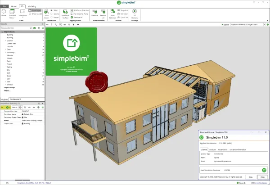Open the selection mode combo box

click(248, 25)
